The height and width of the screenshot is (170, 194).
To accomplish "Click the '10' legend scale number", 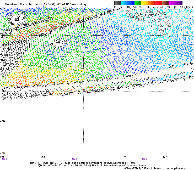I will pos(128,7).
